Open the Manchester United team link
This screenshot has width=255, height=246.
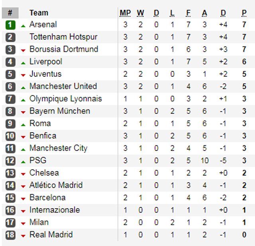tap(63, 86)
